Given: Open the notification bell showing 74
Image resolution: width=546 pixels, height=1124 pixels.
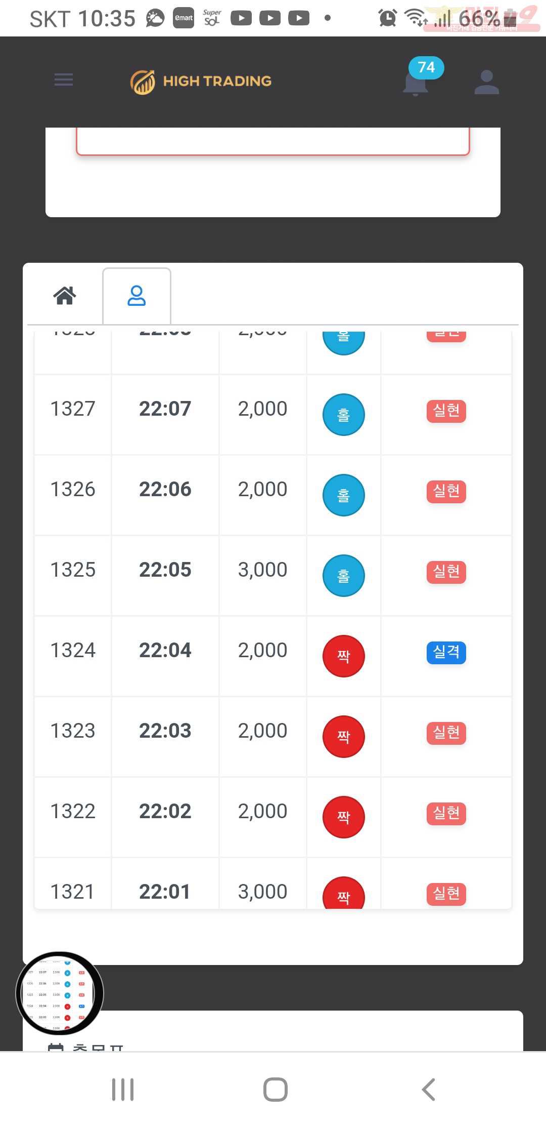Looking at the screenshot, I should (x=417, y=81).
